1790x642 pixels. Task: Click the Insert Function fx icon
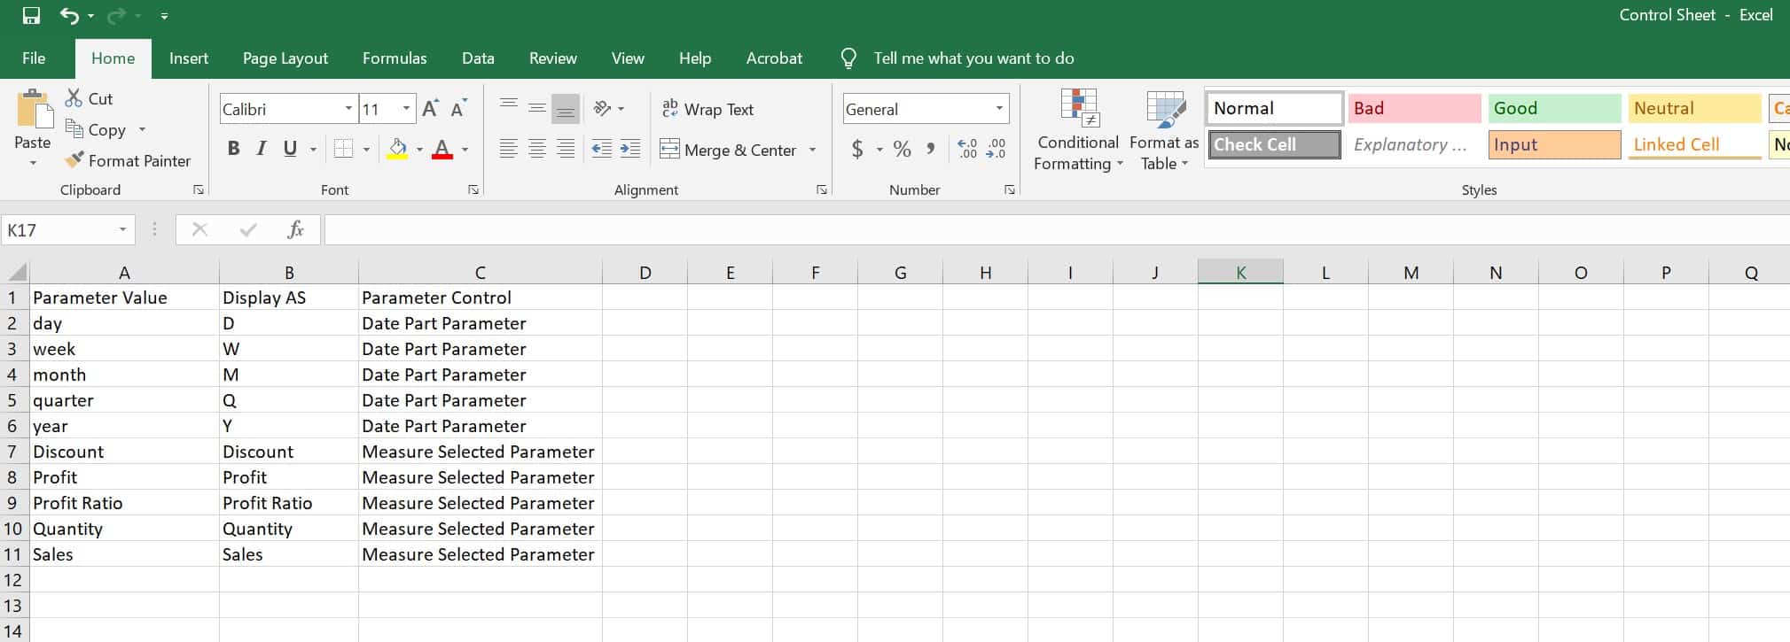tap(296, 230)
